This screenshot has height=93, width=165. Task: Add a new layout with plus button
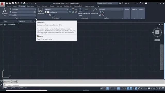(x=26, y=88)
